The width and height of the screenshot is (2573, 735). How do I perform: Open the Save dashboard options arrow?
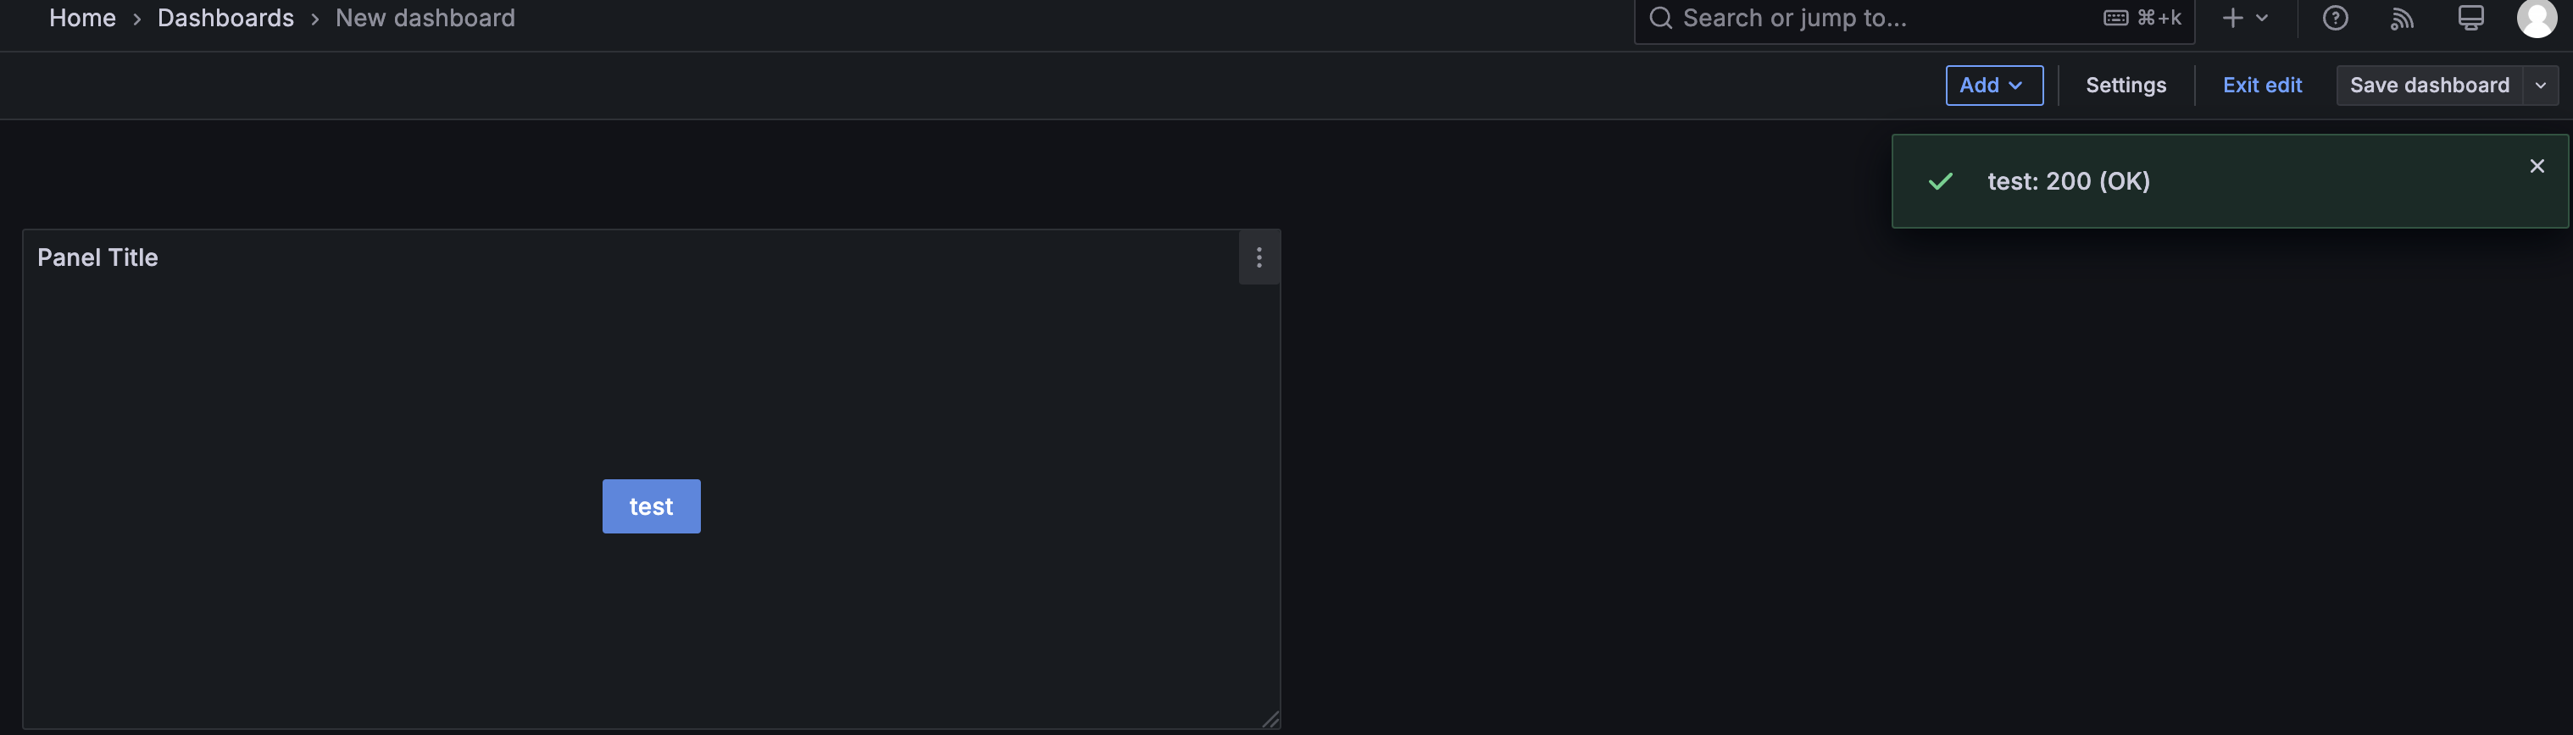coord(2540,85)
